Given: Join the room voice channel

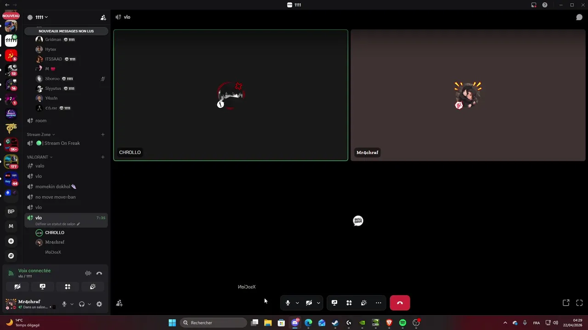Looking at the screenshot, I should (x=66, y=121).
